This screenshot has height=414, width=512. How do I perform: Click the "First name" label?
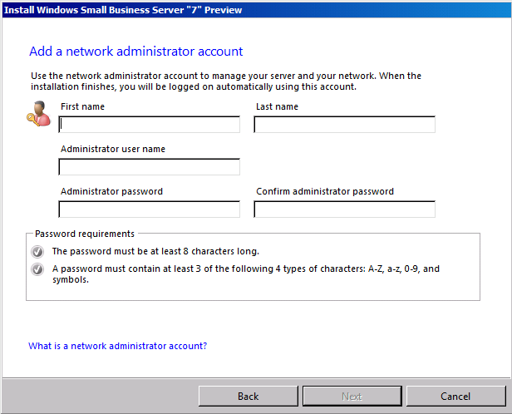pos(83,106)
